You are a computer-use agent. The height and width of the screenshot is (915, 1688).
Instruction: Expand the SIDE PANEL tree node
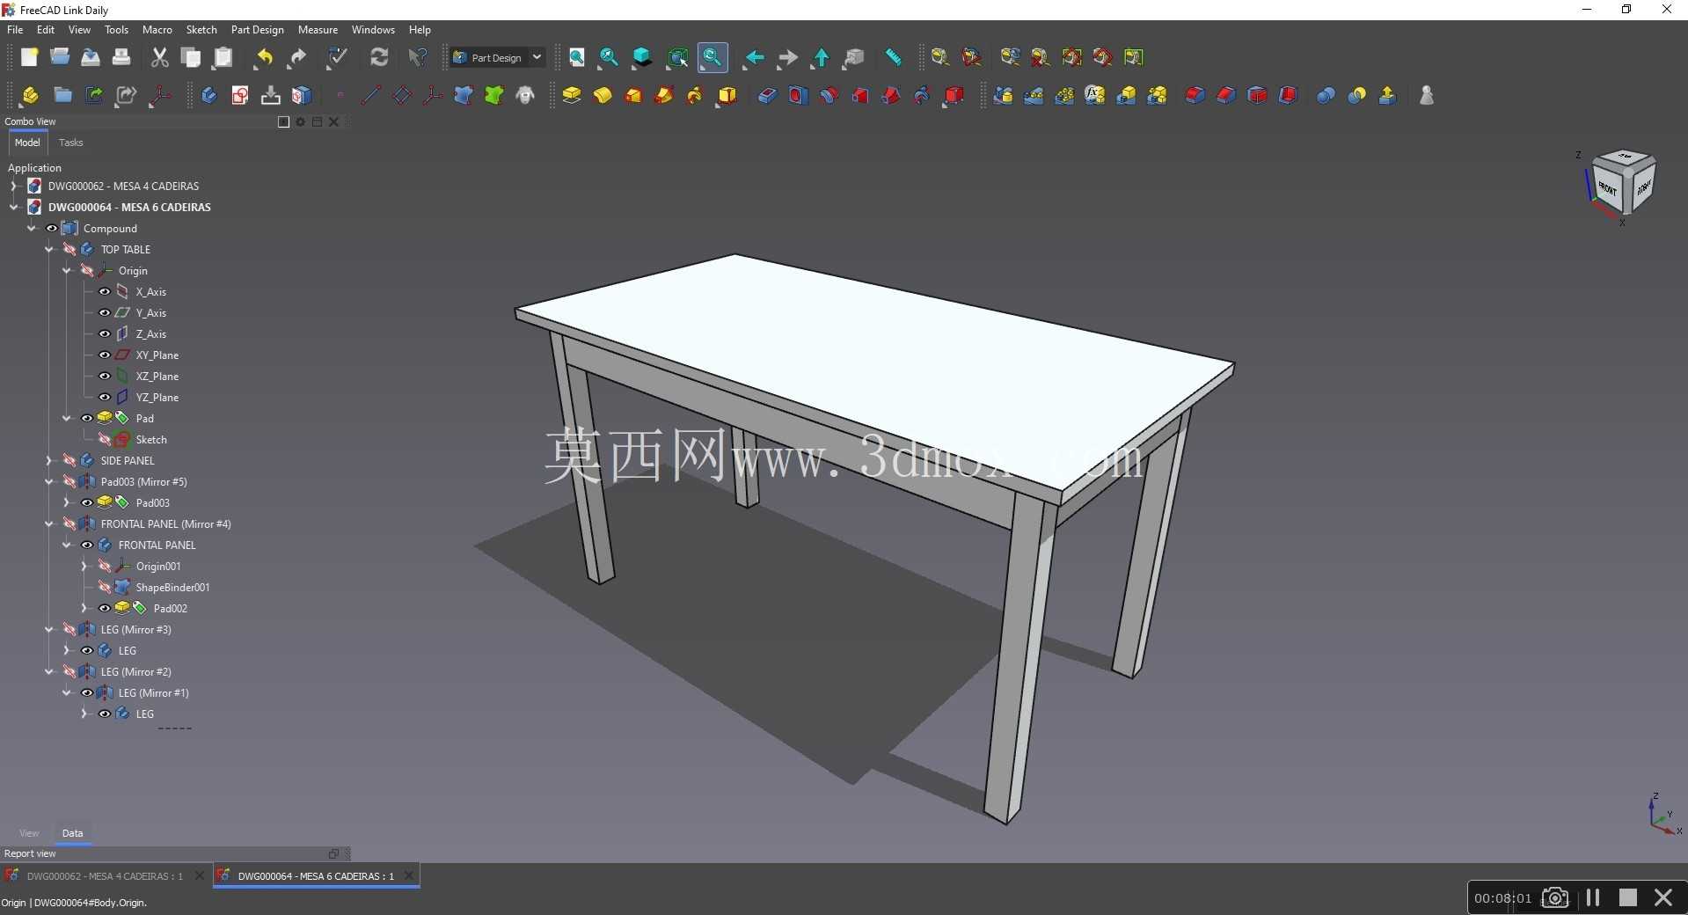[49, 461]
